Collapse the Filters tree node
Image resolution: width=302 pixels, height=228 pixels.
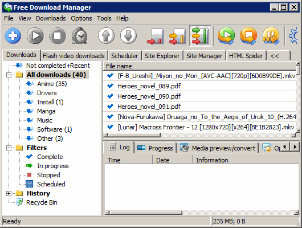pos(9,148)
